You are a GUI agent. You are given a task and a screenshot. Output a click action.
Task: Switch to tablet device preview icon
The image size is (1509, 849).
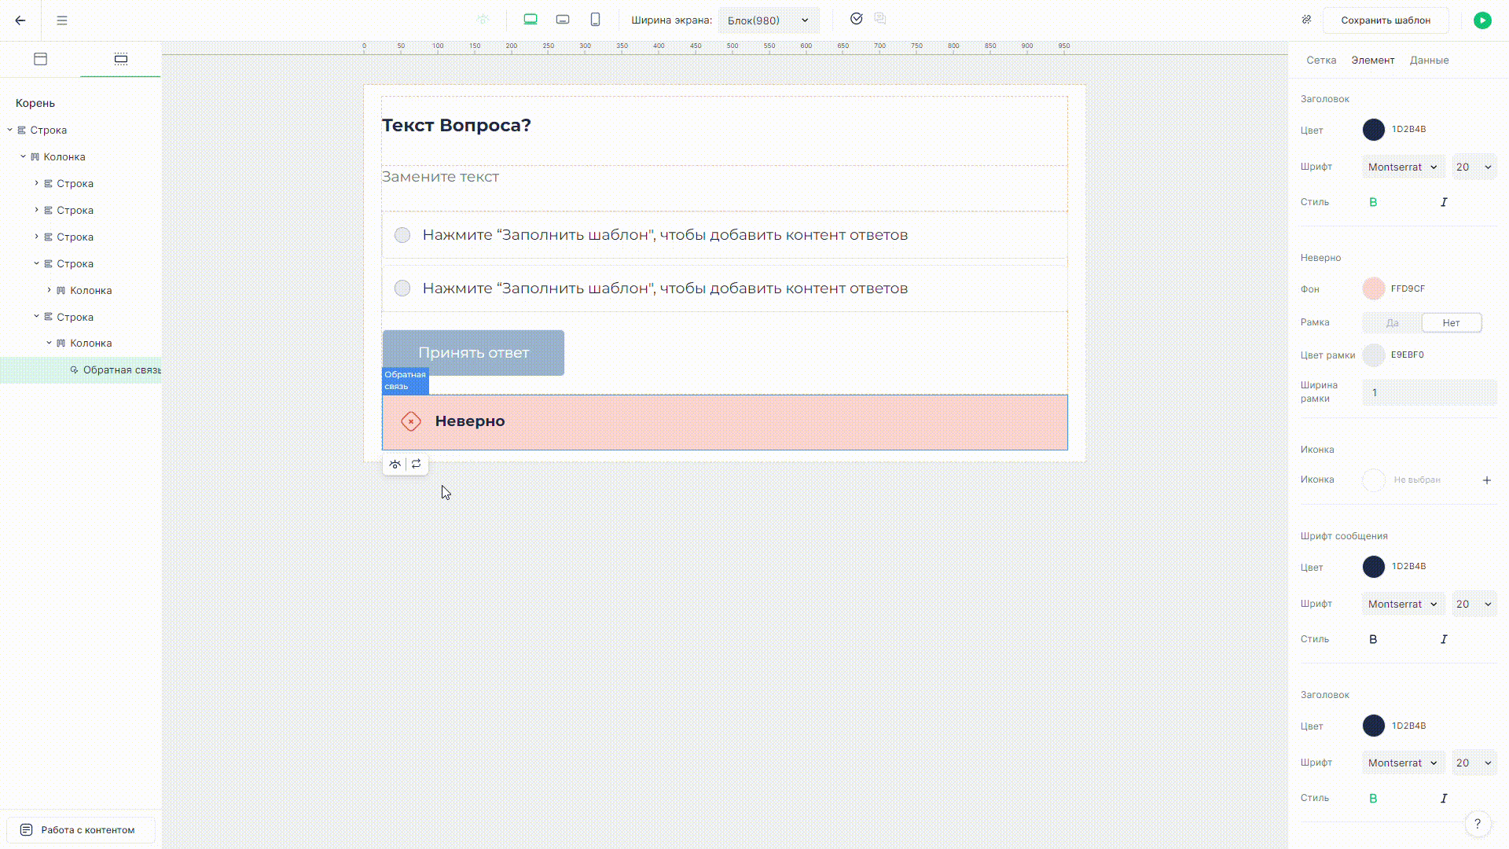tap(563, 20)
